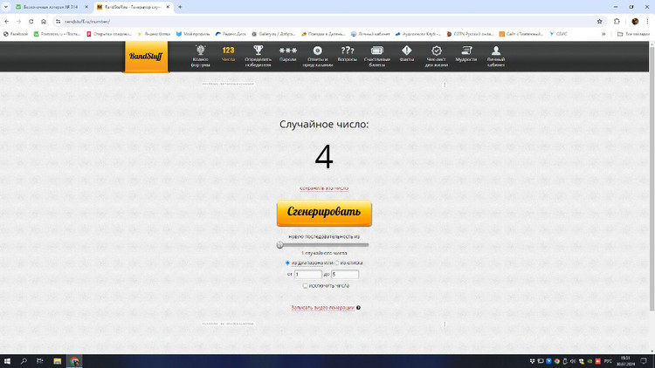This screenshot has height=368, width=655.
Task: Select the 'из диапазона' radio button
Action: point(287,262)
